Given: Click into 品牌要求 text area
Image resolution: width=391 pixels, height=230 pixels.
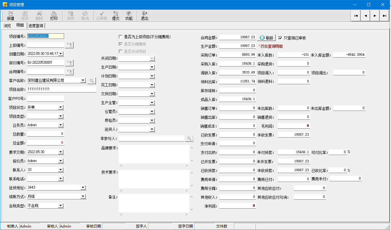Looking at the screenshot, I should pos(154,154).
